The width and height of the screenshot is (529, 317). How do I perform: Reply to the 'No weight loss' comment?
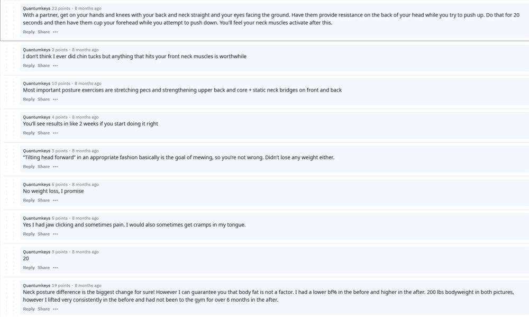point(29,200)
